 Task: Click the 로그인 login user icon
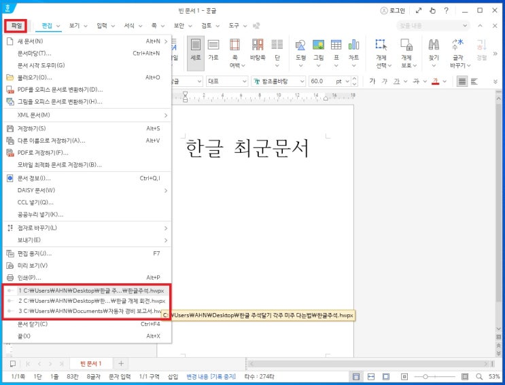[392, 11]
